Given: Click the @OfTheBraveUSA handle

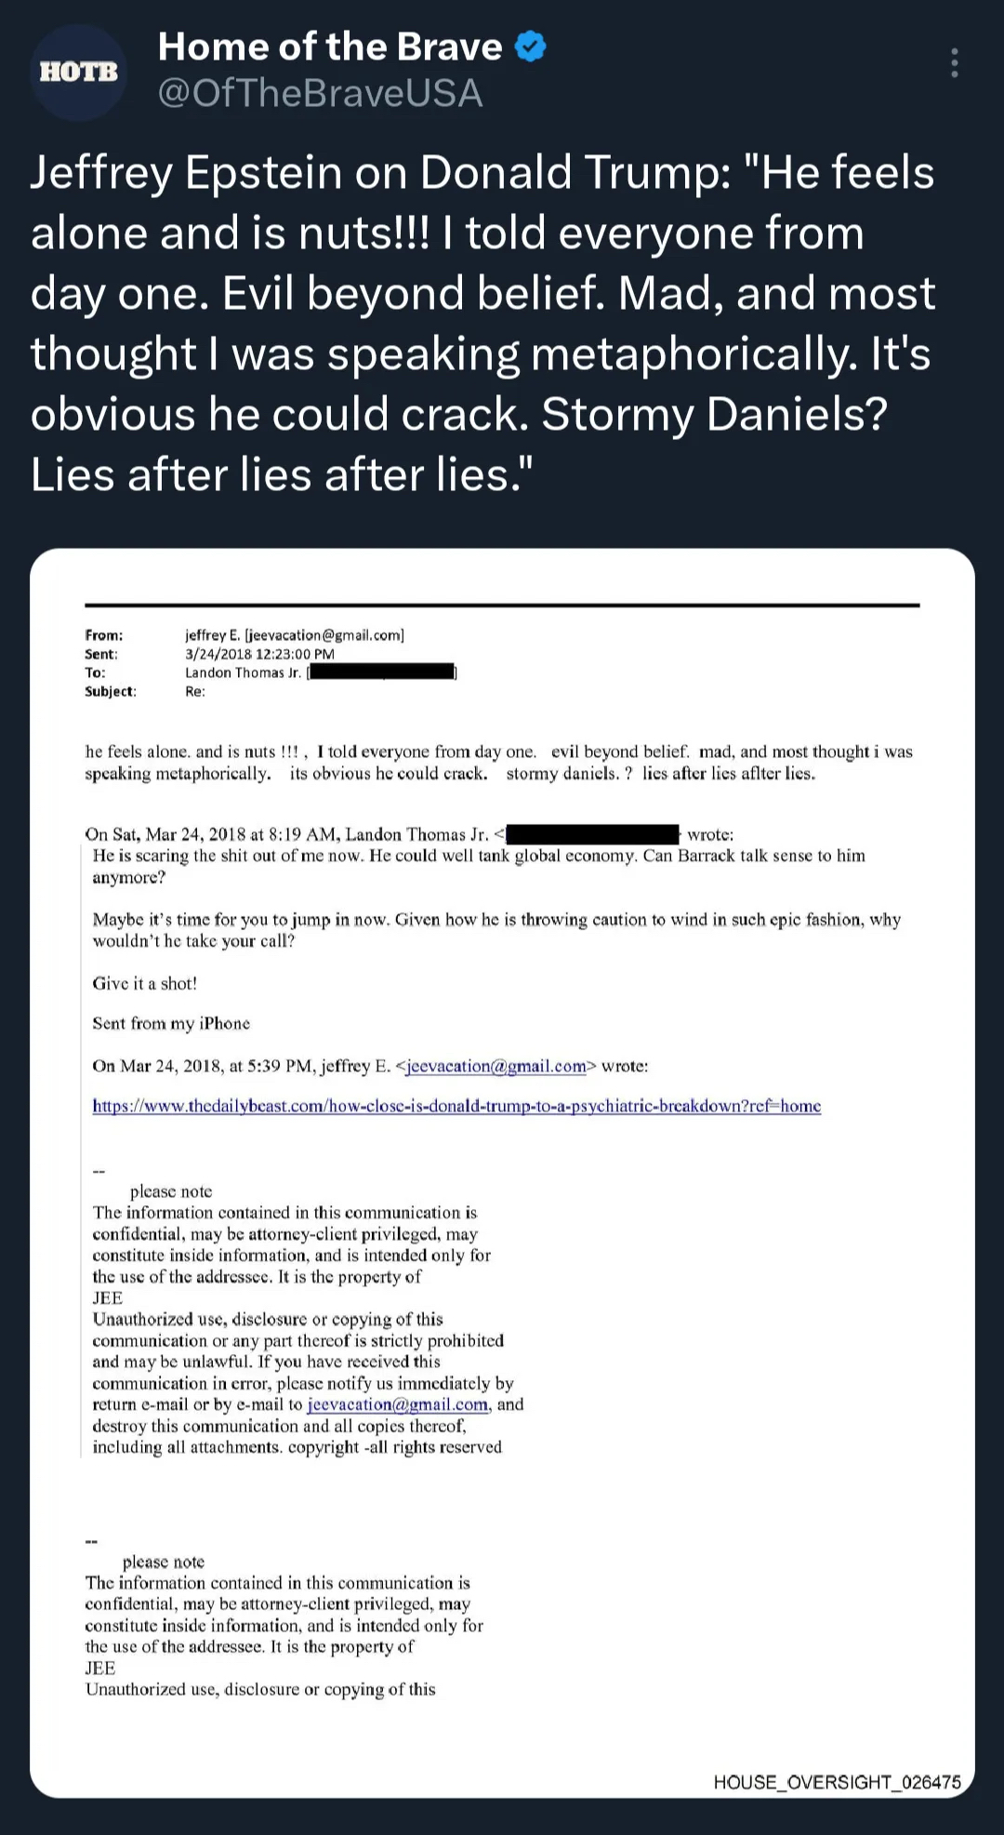Looking at the screenshot, I should (x=320, y=94).
